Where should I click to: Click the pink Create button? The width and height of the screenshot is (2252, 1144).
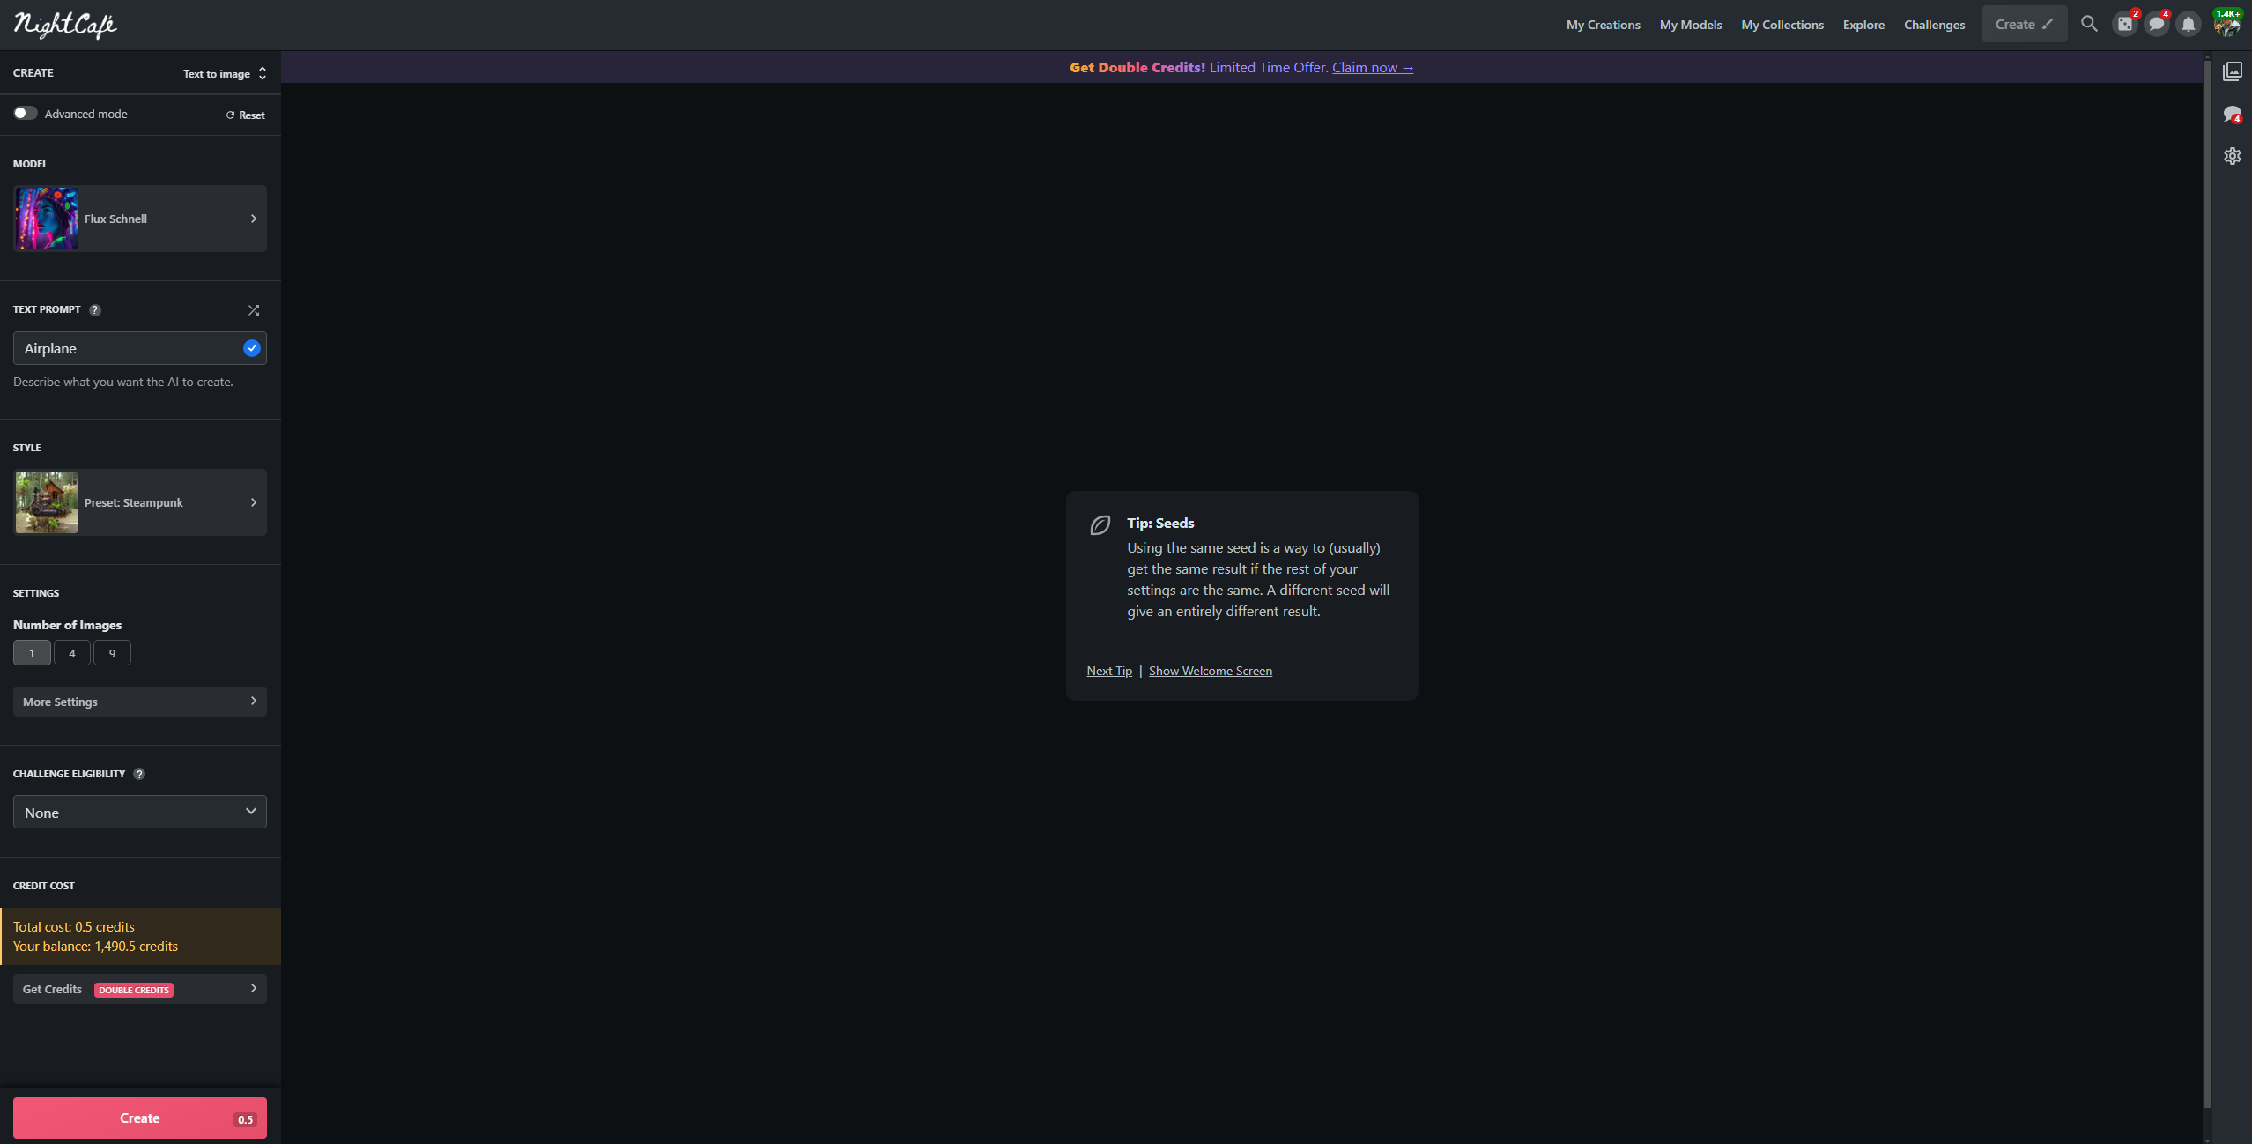click(x=140, y=1118)
